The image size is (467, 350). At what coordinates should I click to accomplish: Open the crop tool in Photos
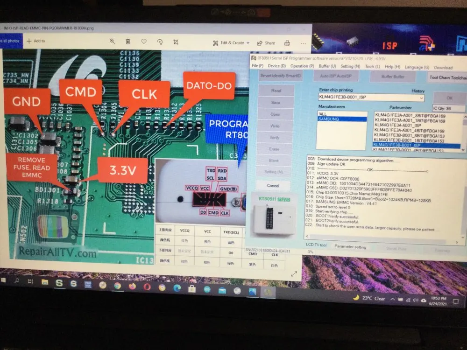[176, 42]
